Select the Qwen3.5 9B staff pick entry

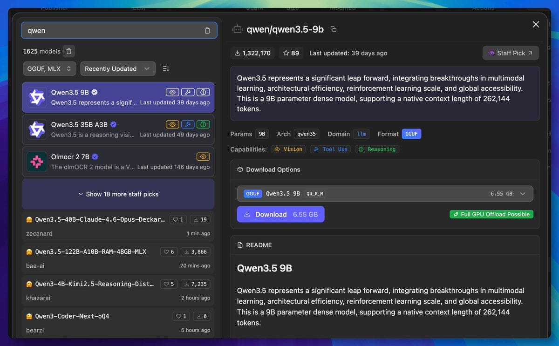[118, 97]
